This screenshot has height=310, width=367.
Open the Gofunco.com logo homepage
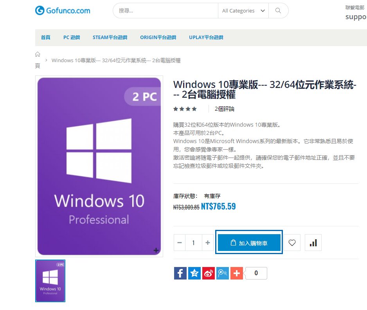pyautogui.click(x=63, y=11)
